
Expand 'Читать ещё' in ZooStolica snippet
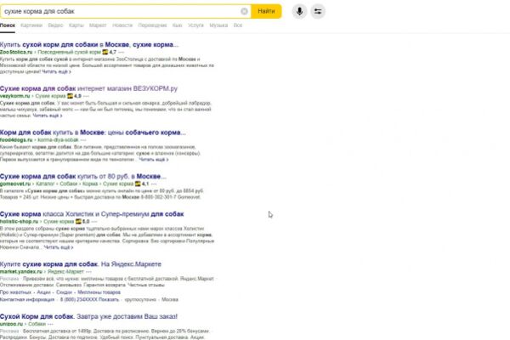click(x=56, y=71)
